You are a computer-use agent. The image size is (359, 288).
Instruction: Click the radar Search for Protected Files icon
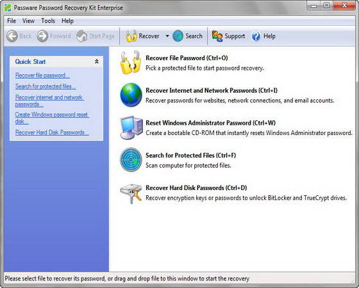(131, 160)
